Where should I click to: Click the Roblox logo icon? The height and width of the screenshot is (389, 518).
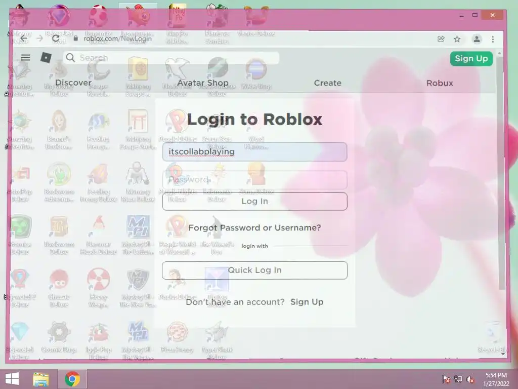point(46,58)
